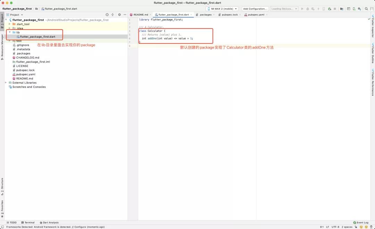Open the AVD Manager device icon
Image resolution: width=375 pixels, height=229 pixels.
354,9
